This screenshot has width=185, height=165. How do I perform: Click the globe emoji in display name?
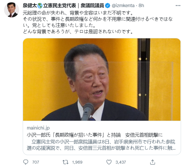pos(40,6)
